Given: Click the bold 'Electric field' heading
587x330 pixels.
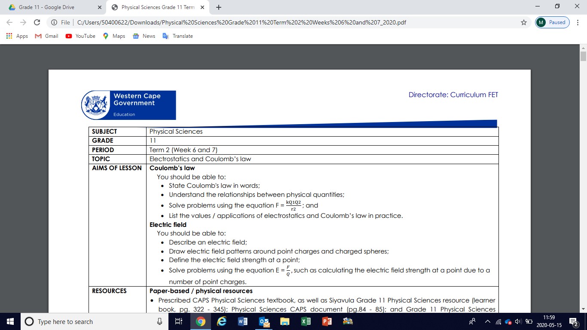Looking at the screenshot, I should click(168, 225).
